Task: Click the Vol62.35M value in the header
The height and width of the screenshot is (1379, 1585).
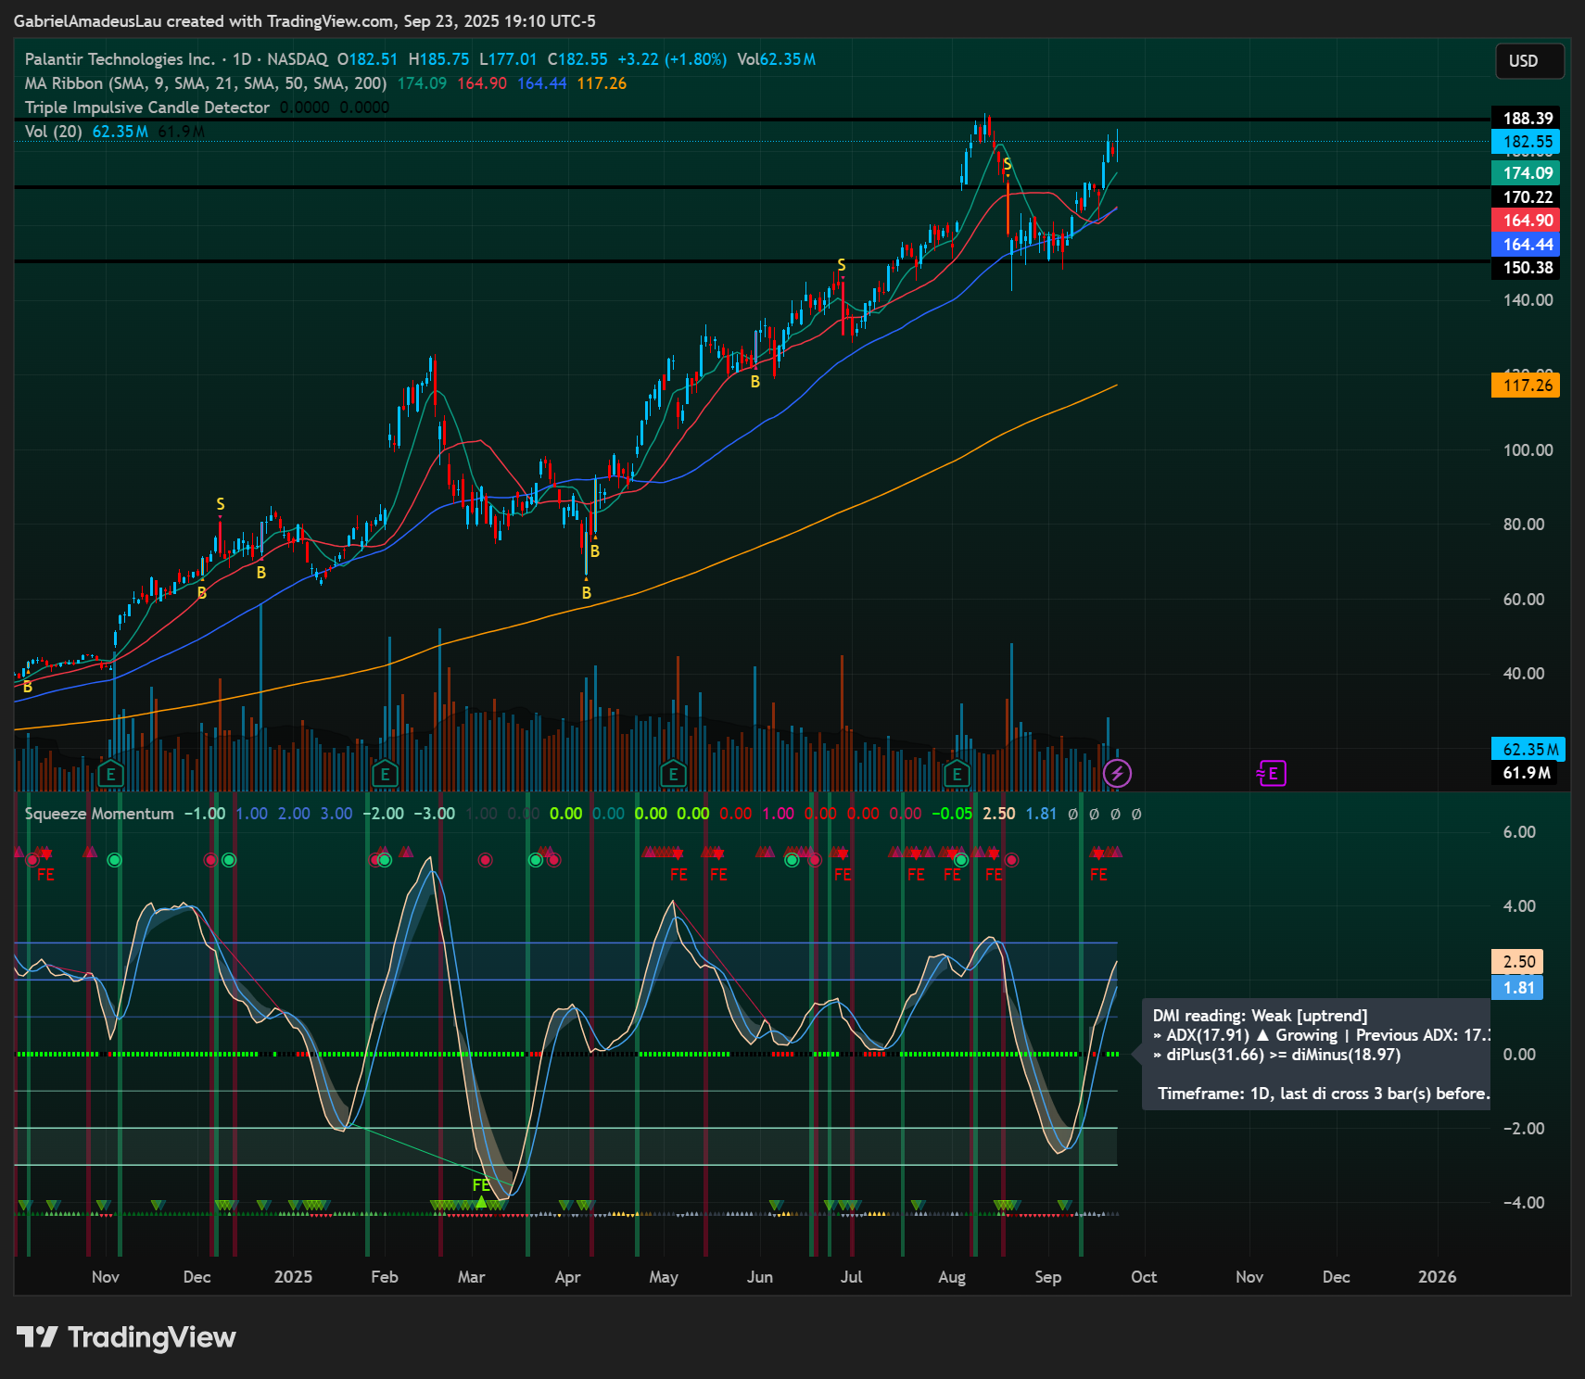Action: point(777,59)
